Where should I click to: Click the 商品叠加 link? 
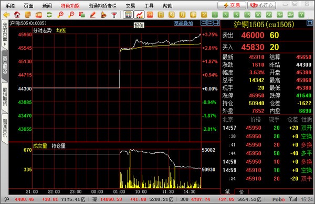[x=183, y=23]
